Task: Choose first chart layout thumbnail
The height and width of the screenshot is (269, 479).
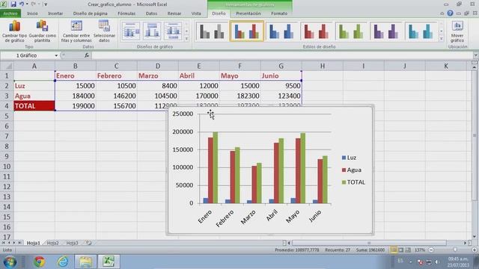Action: point(131,31)
